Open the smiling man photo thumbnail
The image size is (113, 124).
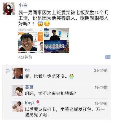31,41
